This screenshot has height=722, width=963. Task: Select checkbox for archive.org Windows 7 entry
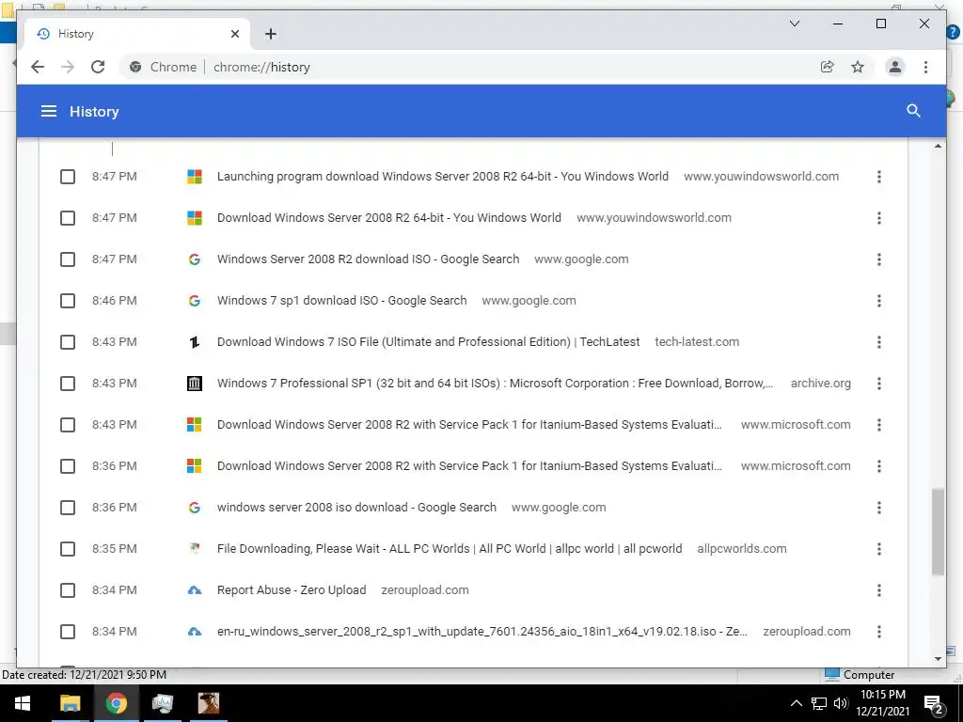(68, 384)
